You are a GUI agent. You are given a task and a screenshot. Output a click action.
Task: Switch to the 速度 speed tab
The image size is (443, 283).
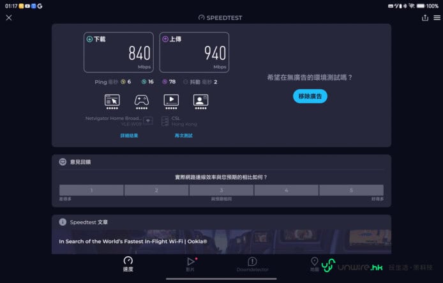click(x=128, y=264)
